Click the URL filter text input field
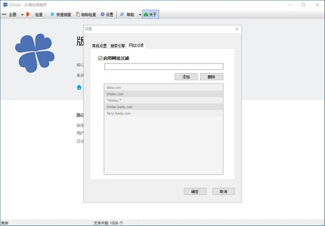The width and height of the screenshot is (325, 226). click(x=164, y=67)
